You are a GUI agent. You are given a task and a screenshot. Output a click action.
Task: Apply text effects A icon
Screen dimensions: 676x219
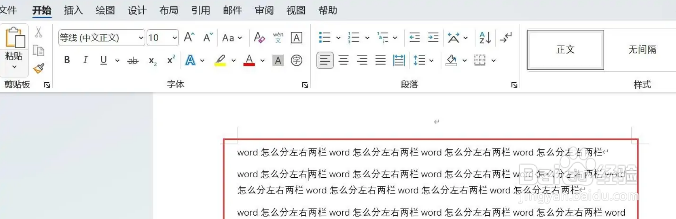[190, 60]
